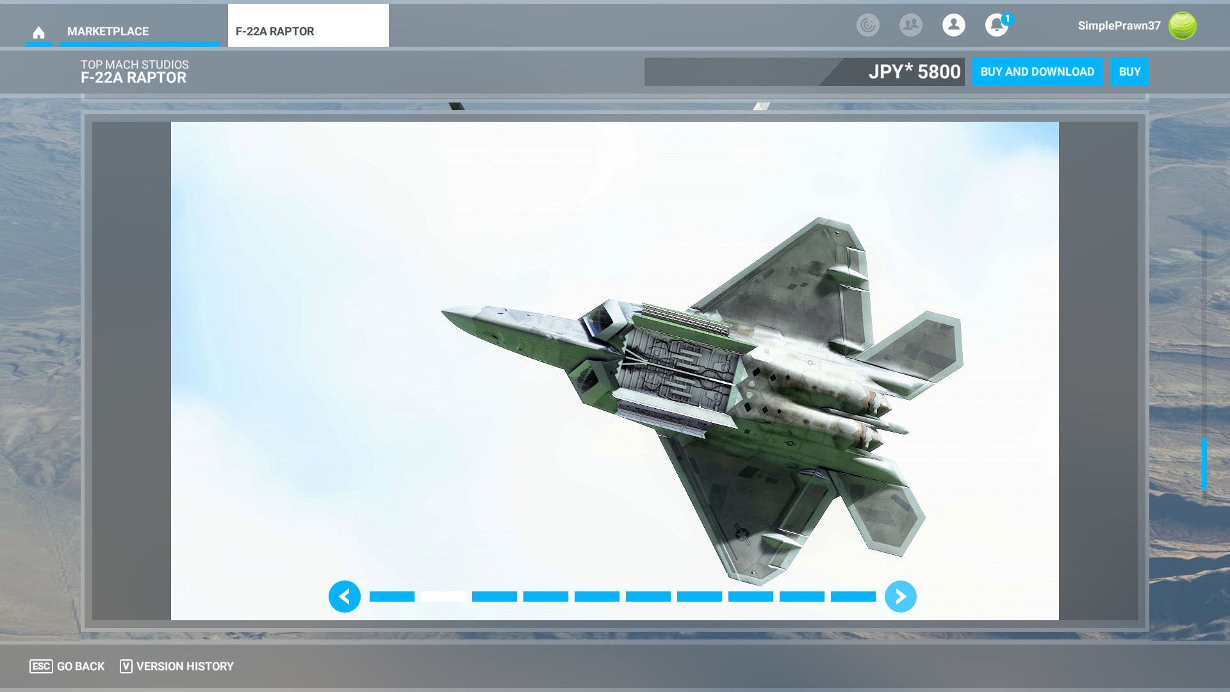1230x692 pixels.
Task: Jump to the last screenshot indicator
Action: pos(853,597)
